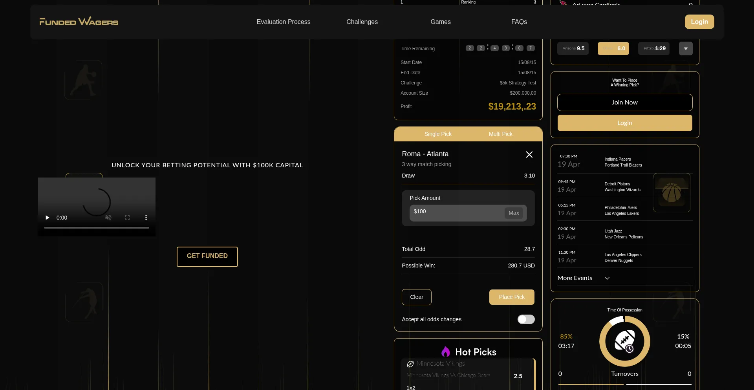The width and height of the screenshot is (754, 390).
Task: Select Arizona 9.5 odds
Action: [x=573, y=48]
